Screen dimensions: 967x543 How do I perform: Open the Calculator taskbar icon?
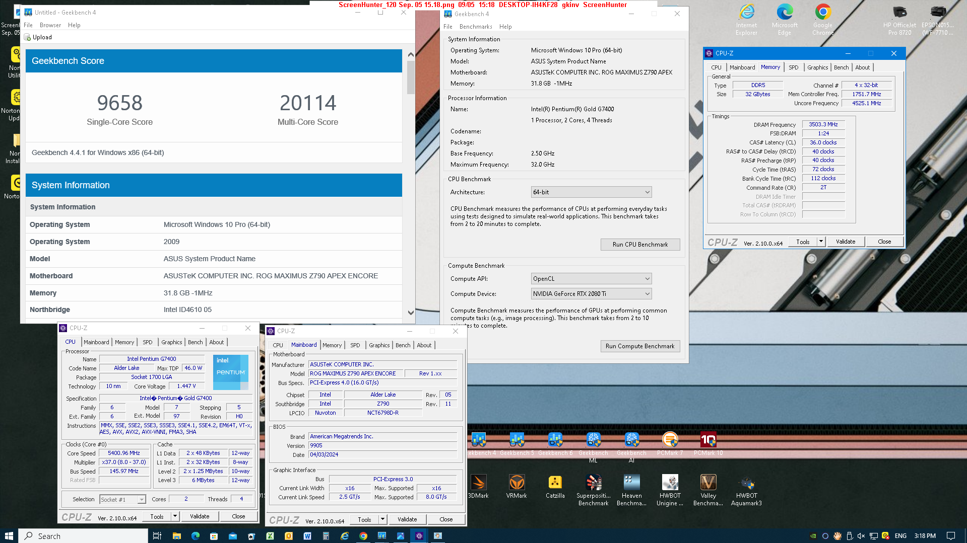[326, 536]
